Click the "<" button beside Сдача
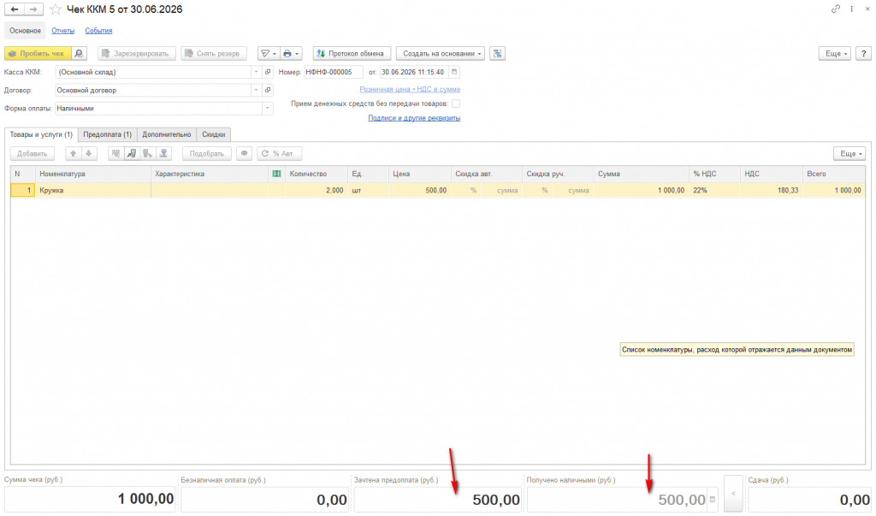This screenshot has height=516, width=876. click(x=733, y=494)
